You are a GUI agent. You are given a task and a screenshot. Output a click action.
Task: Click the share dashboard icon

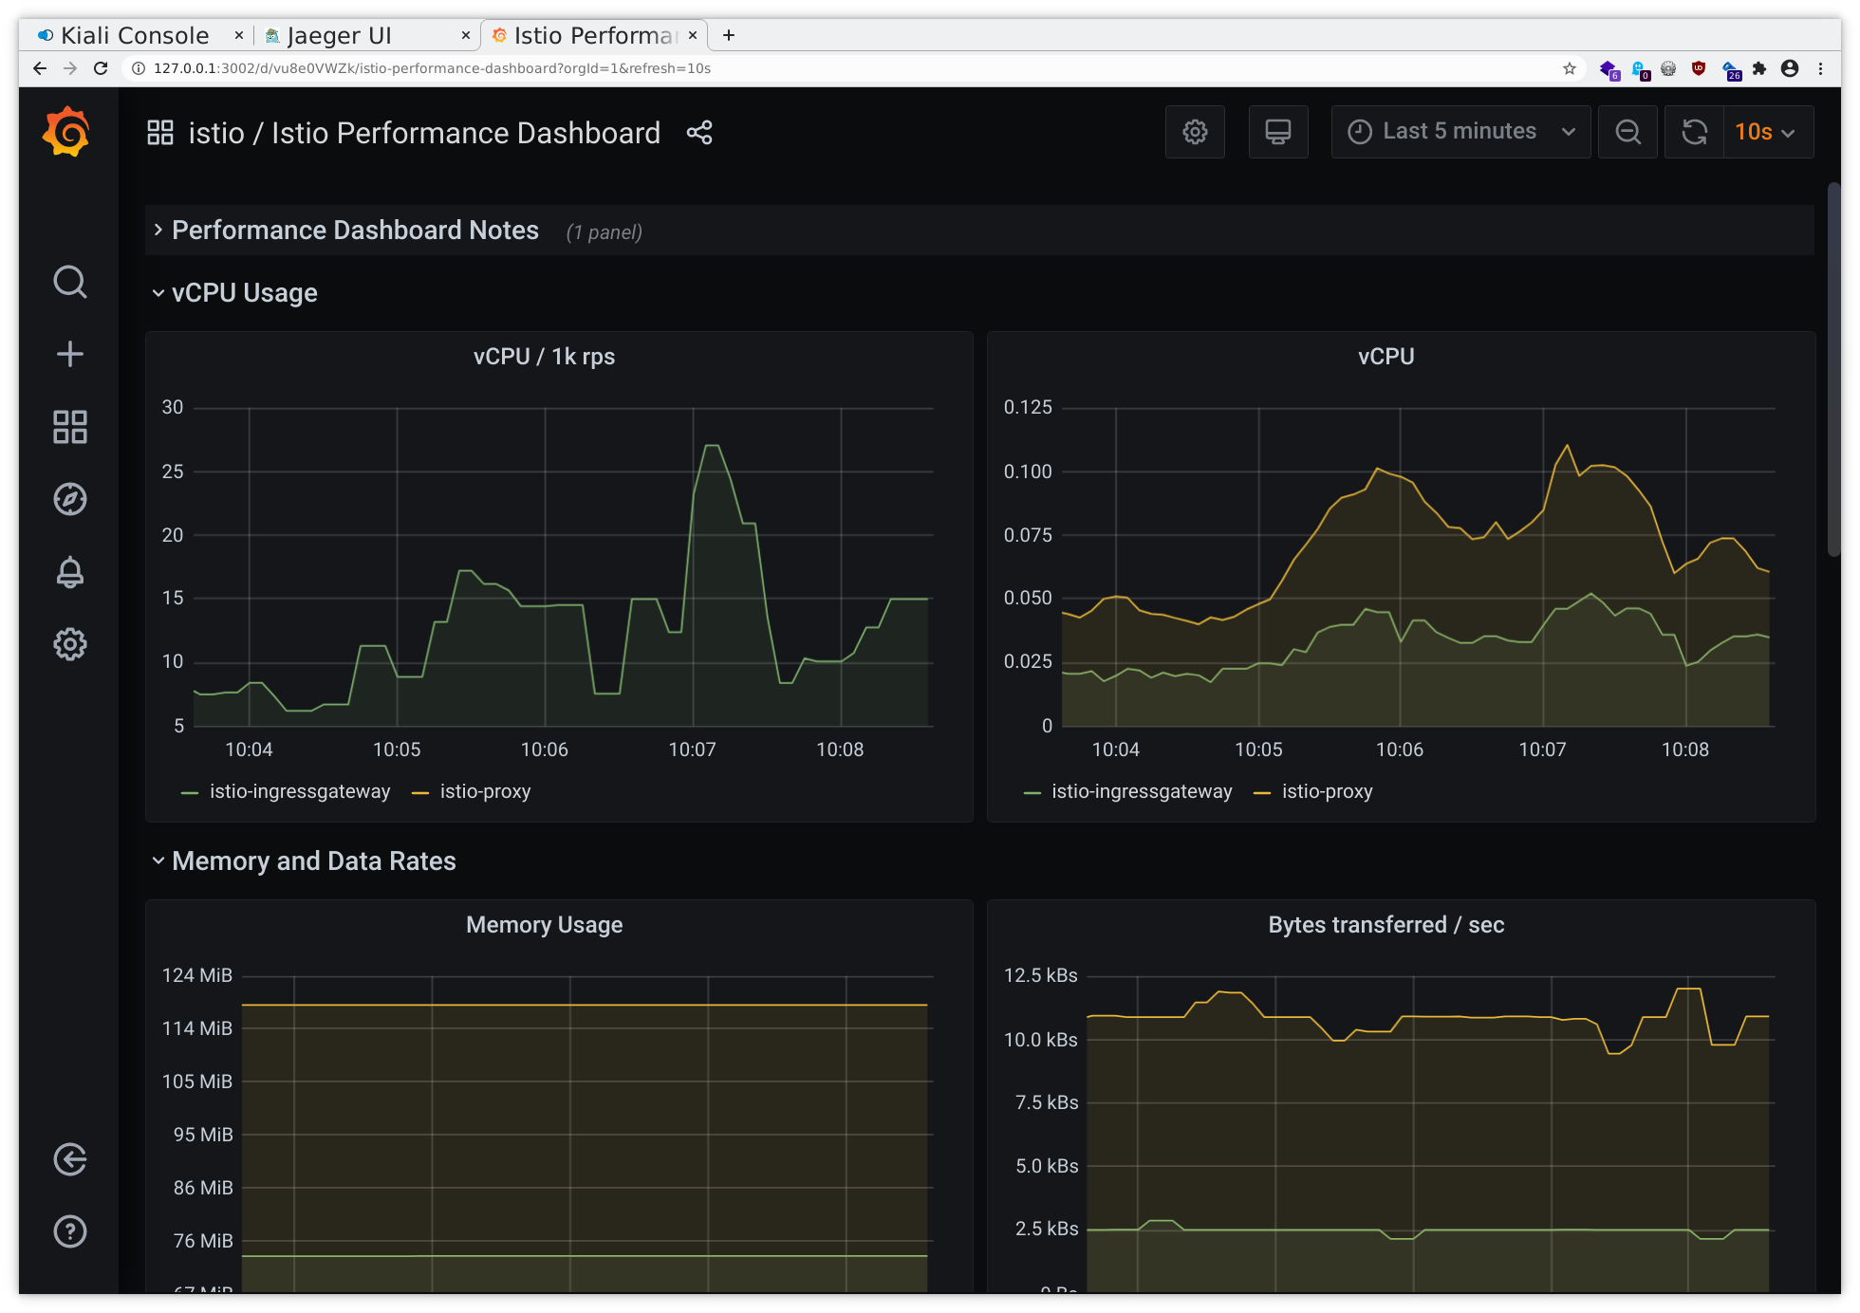pos(699,133)
